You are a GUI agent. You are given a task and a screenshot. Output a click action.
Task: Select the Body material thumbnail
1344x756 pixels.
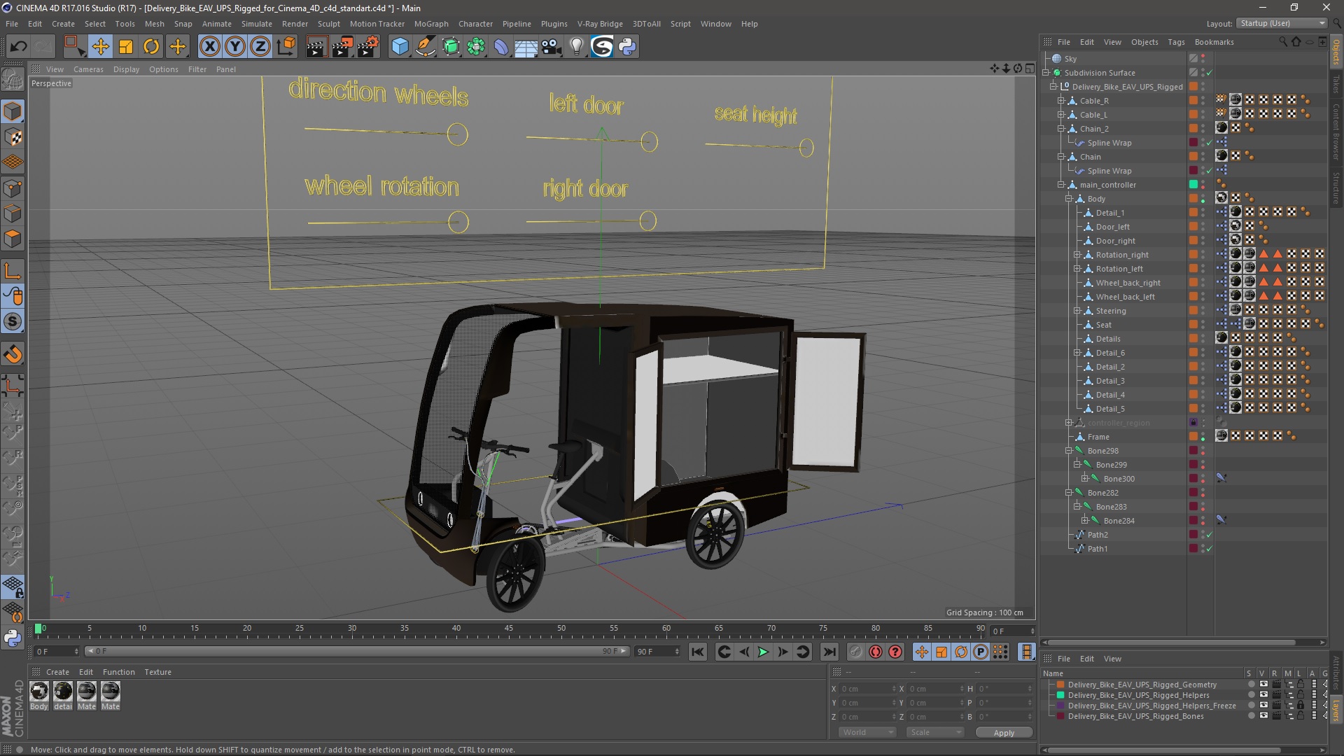[x=39, y=692]
